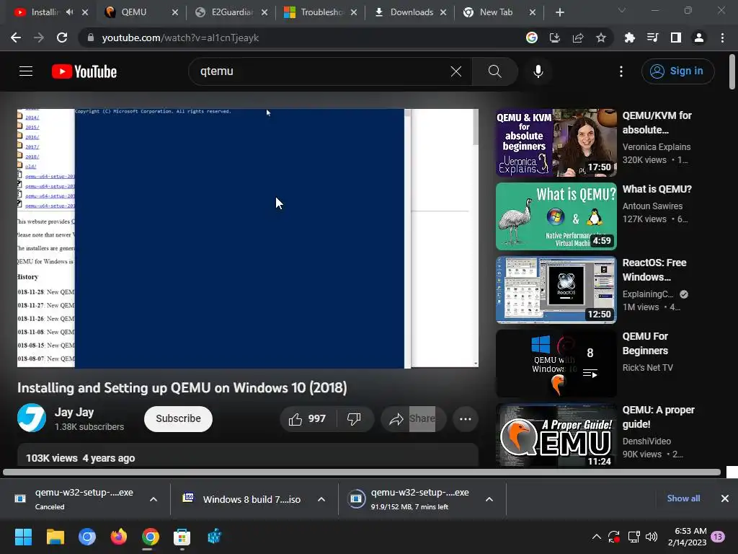The width and height of the screenshot is (738, 554).
Task: Open YouTube settings three-dot menu
Action: (621, 71)
